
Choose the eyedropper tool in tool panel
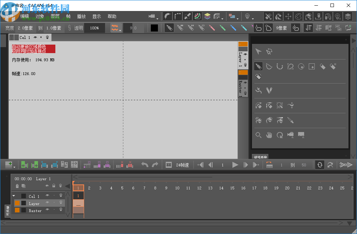pos(290,120)
